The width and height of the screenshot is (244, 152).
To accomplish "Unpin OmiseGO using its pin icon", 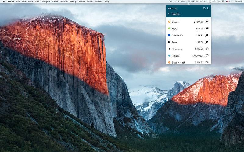I will click(x=207, y=35).
